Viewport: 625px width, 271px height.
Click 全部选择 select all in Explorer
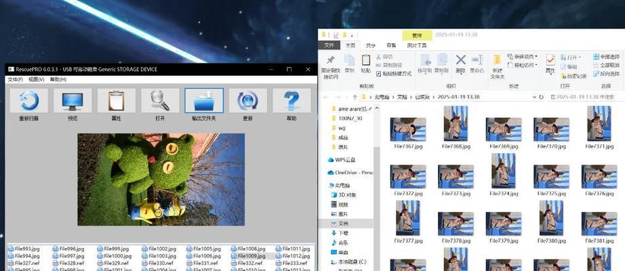pyautogui.click(x=606, y=57)
